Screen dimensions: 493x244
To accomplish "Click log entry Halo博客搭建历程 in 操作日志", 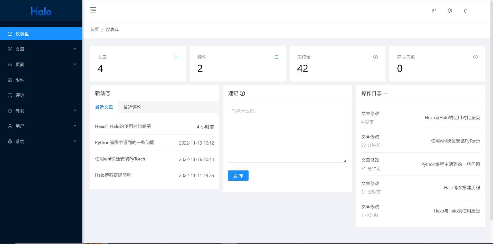I will 462,188.
